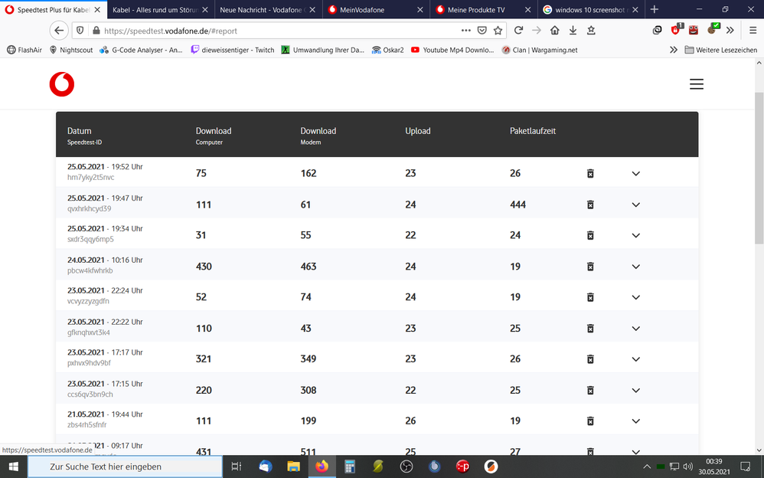The height and width of the screenshot is (478, 764).
Task: Open the Vodafone hamburger menu
Action: tap(697, 84)
